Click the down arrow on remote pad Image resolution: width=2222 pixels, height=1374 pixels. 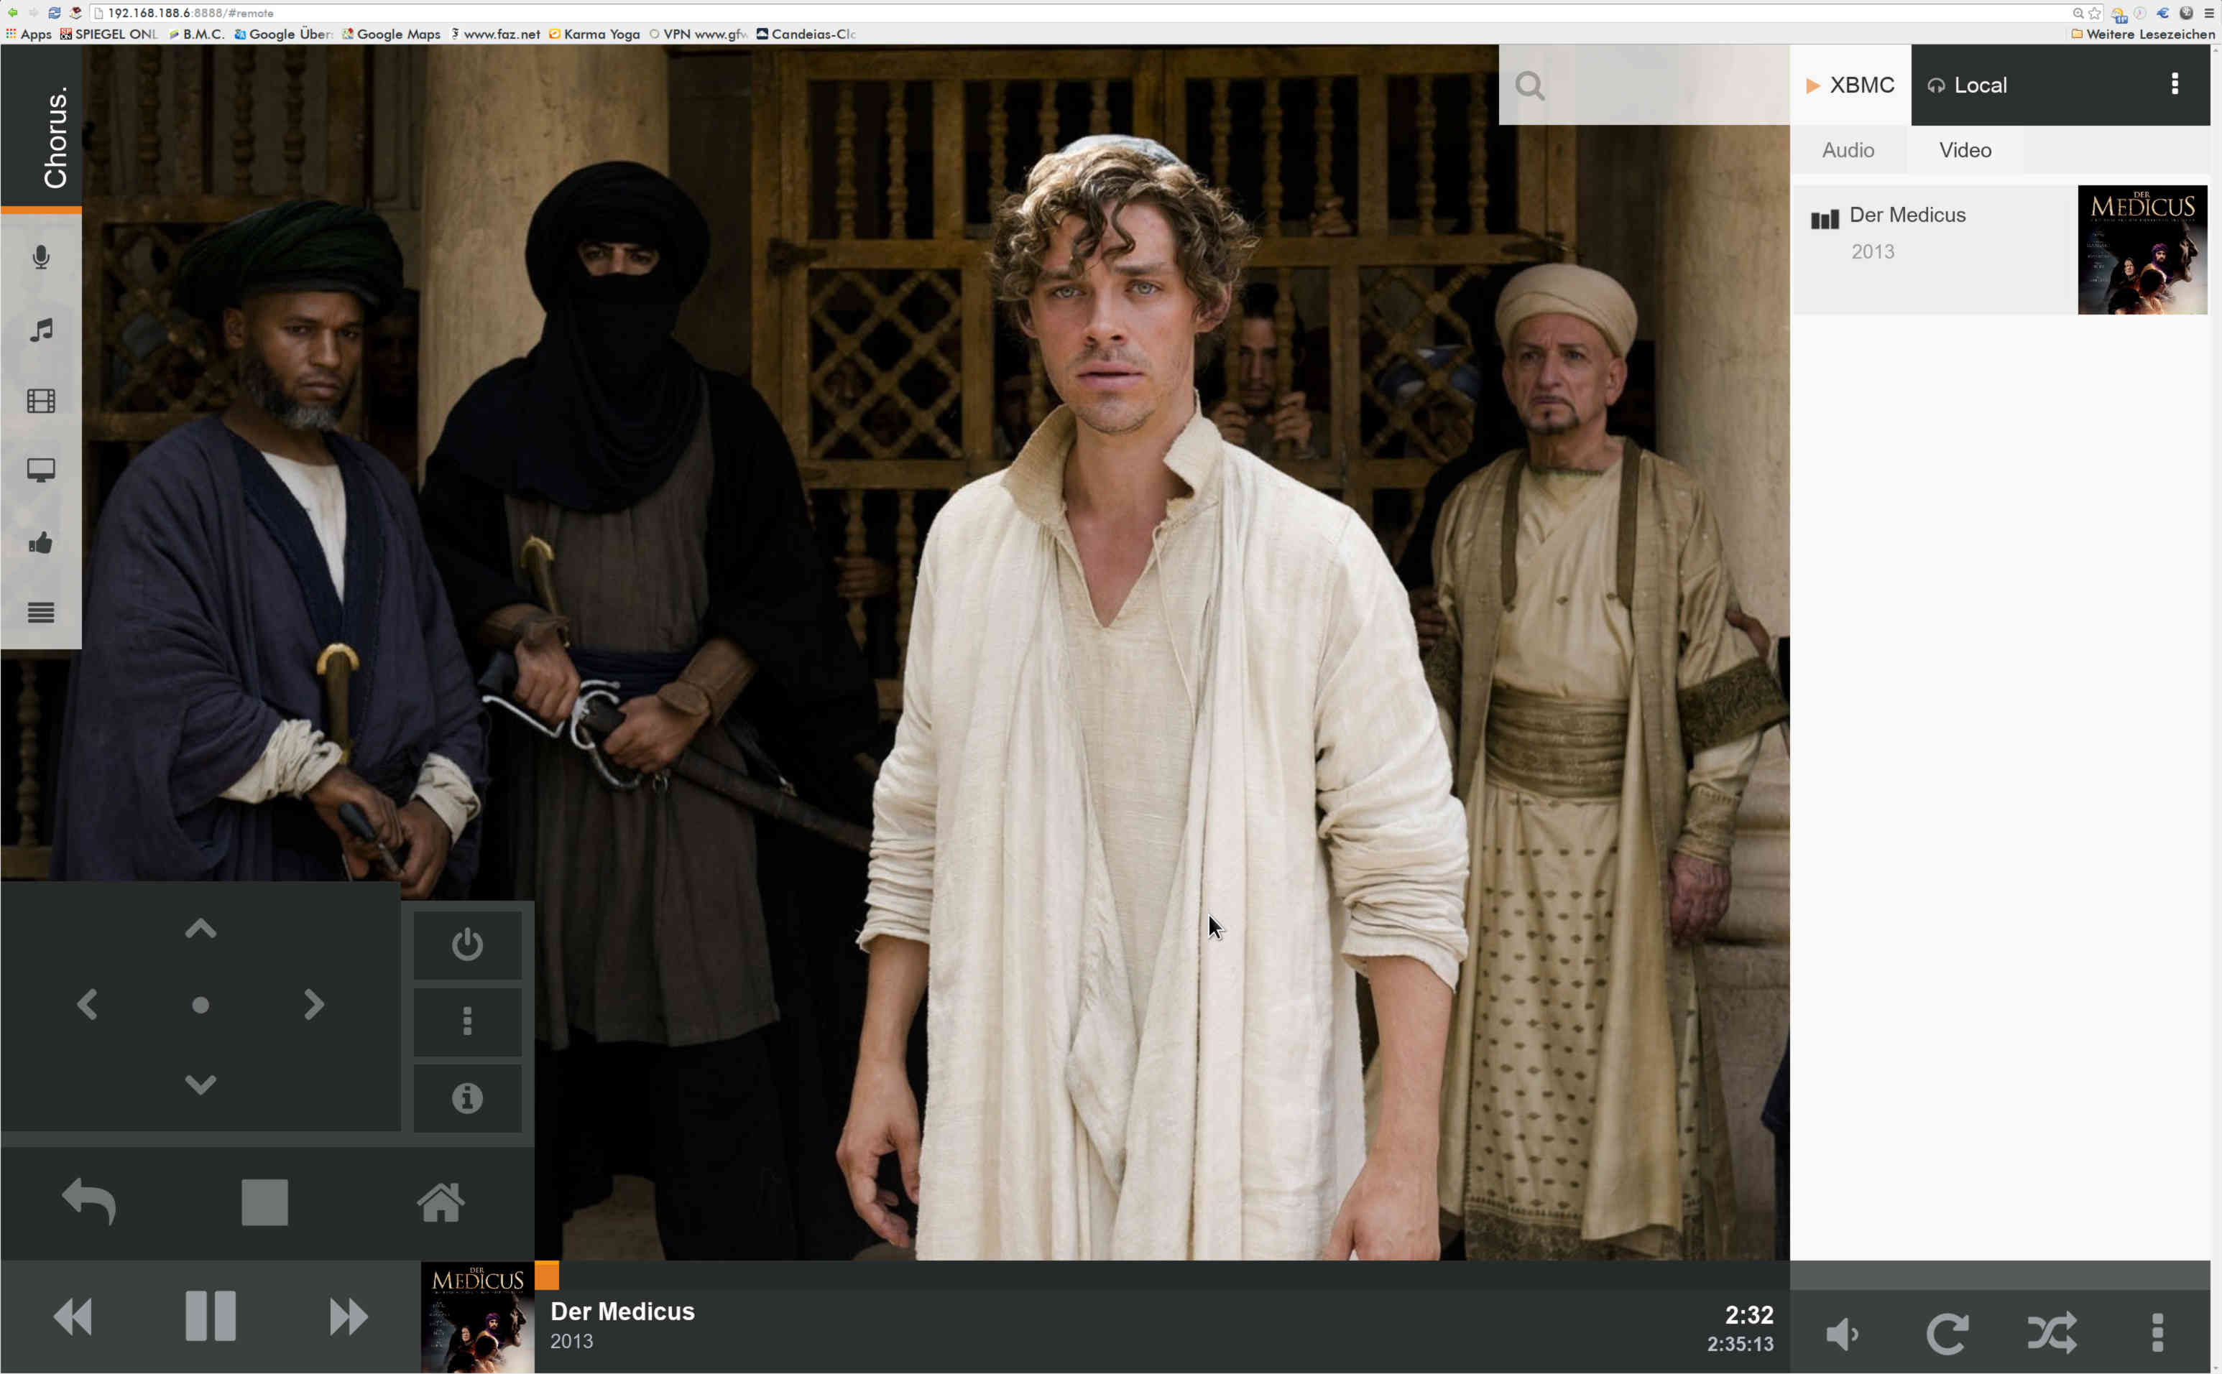point(200,1084)
